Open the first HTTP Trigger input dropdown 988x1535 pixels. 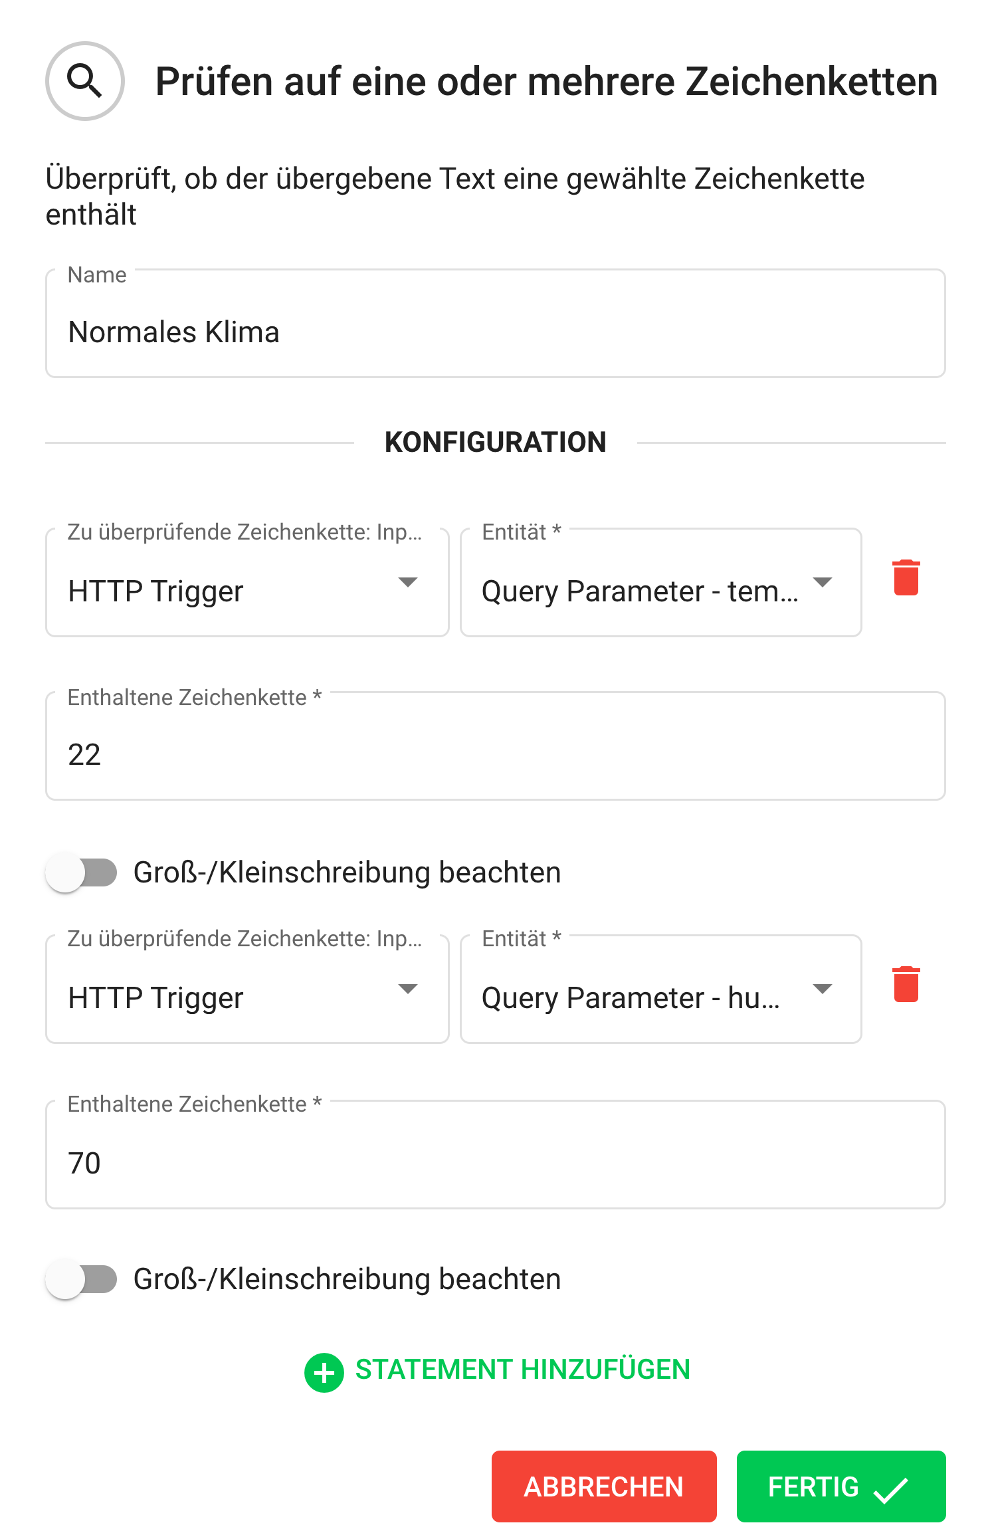pos(247,583)
